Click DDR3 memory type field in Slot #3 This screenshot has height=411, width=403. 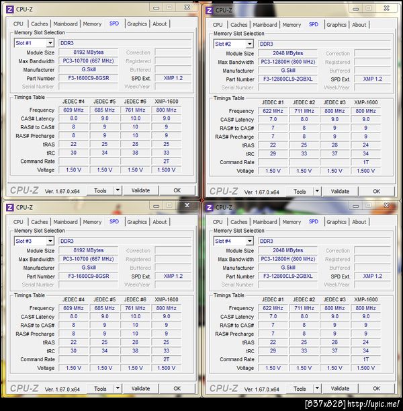125,241
